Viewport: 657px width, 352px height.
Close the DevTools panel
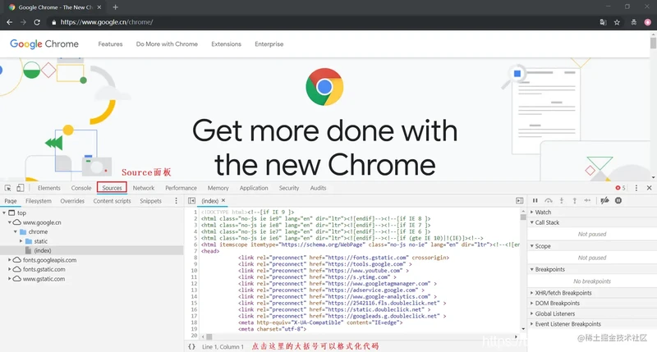click(x=649, y=188)
